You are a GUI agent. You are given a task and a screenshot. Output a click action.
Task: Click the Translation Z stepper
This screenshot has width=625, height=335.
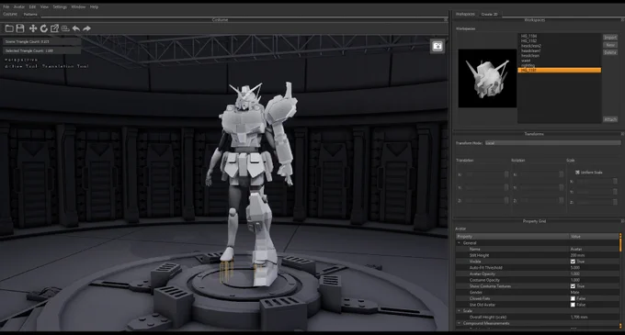click(506, 200)
